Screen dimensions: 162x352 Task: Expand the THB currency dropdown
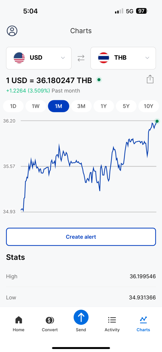pyautogui.click(x=123, y=58)
